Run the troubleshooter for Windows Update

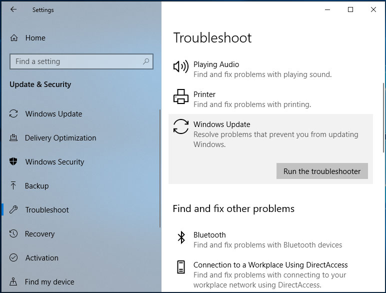click(x=322, y=171)
